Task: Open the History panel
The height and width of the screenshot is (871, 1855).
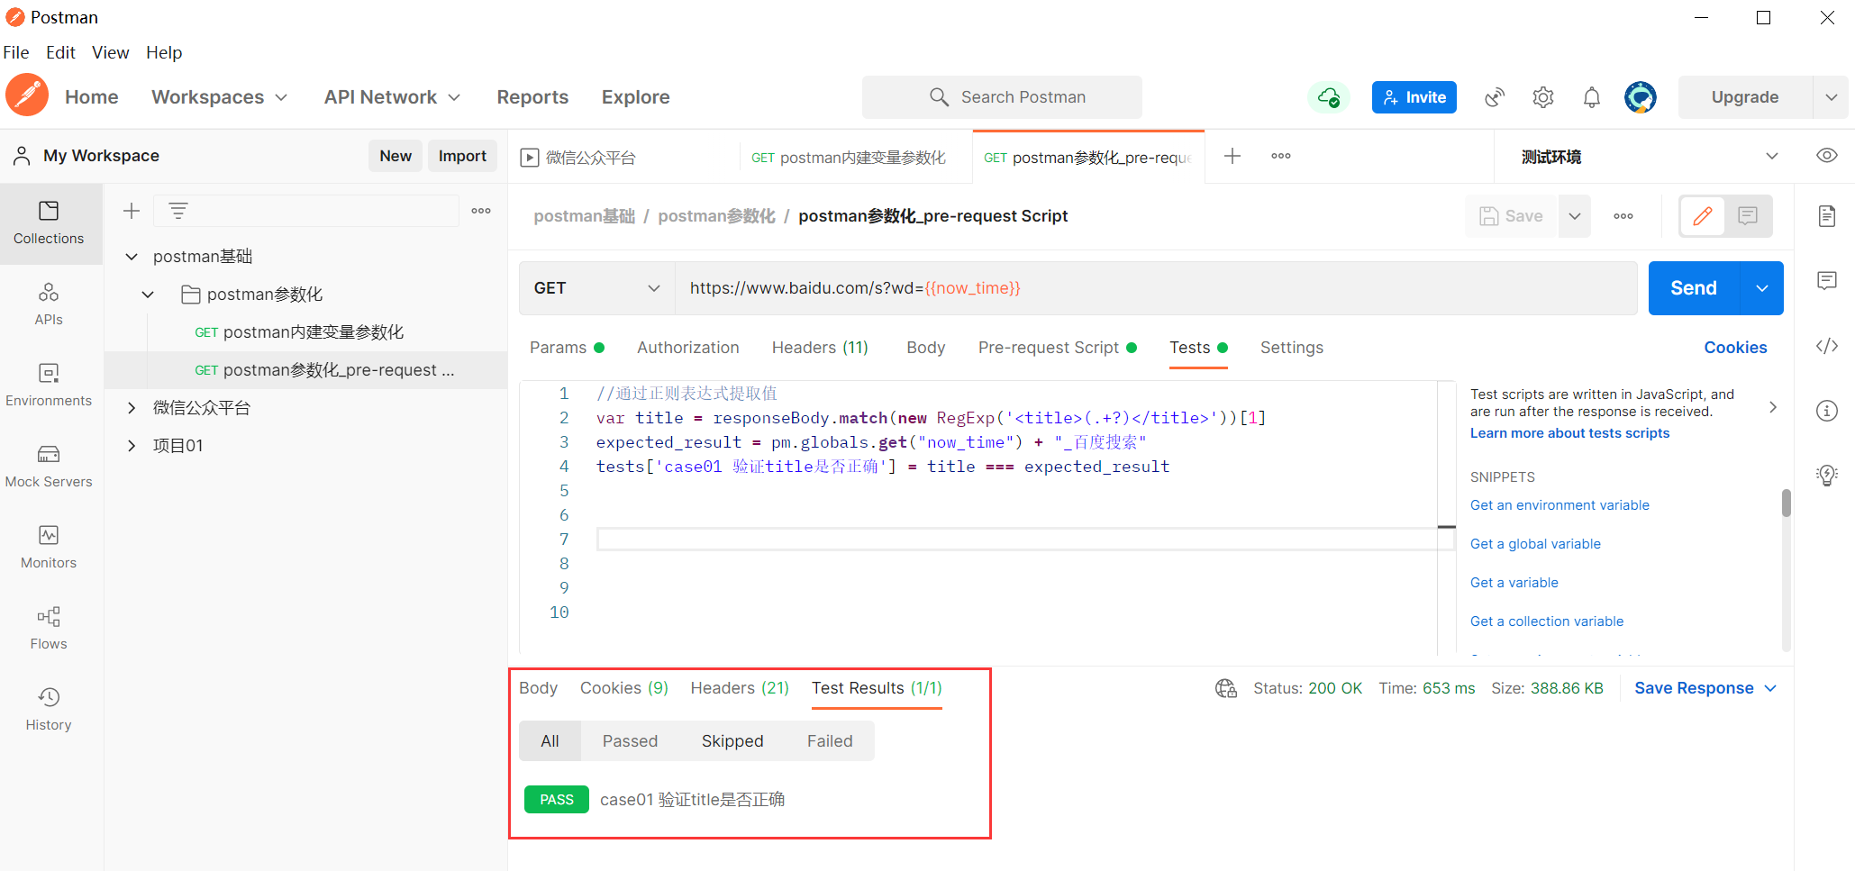Action: coord(48,708)
